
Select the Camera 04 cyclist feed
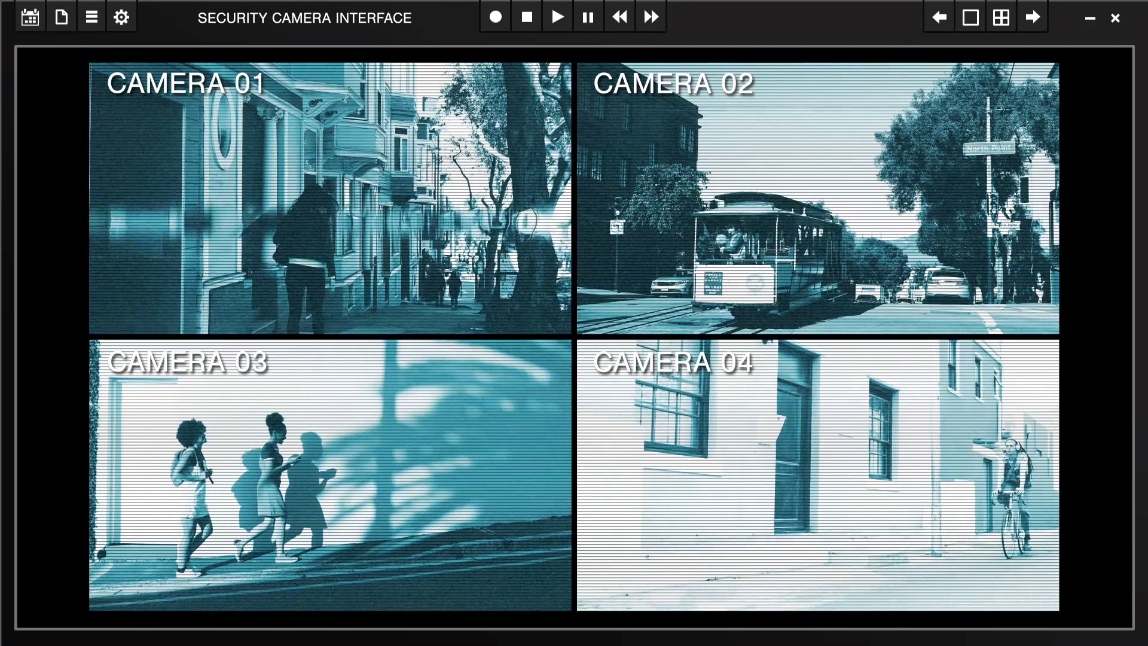[818, 475]
